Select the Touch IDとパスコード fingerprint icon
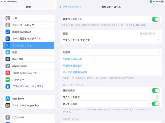The image size is (165, 123). pos(8,73)
